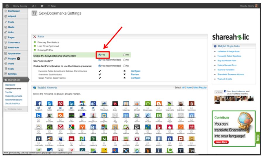Open Social Analytics submenu item
The height and width of the screenshot is (157, 263).
point(12,103)
